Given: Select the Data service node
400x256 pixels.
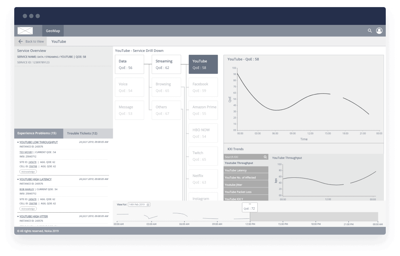Looking at the screenshot, I should [x=130, y=64].
